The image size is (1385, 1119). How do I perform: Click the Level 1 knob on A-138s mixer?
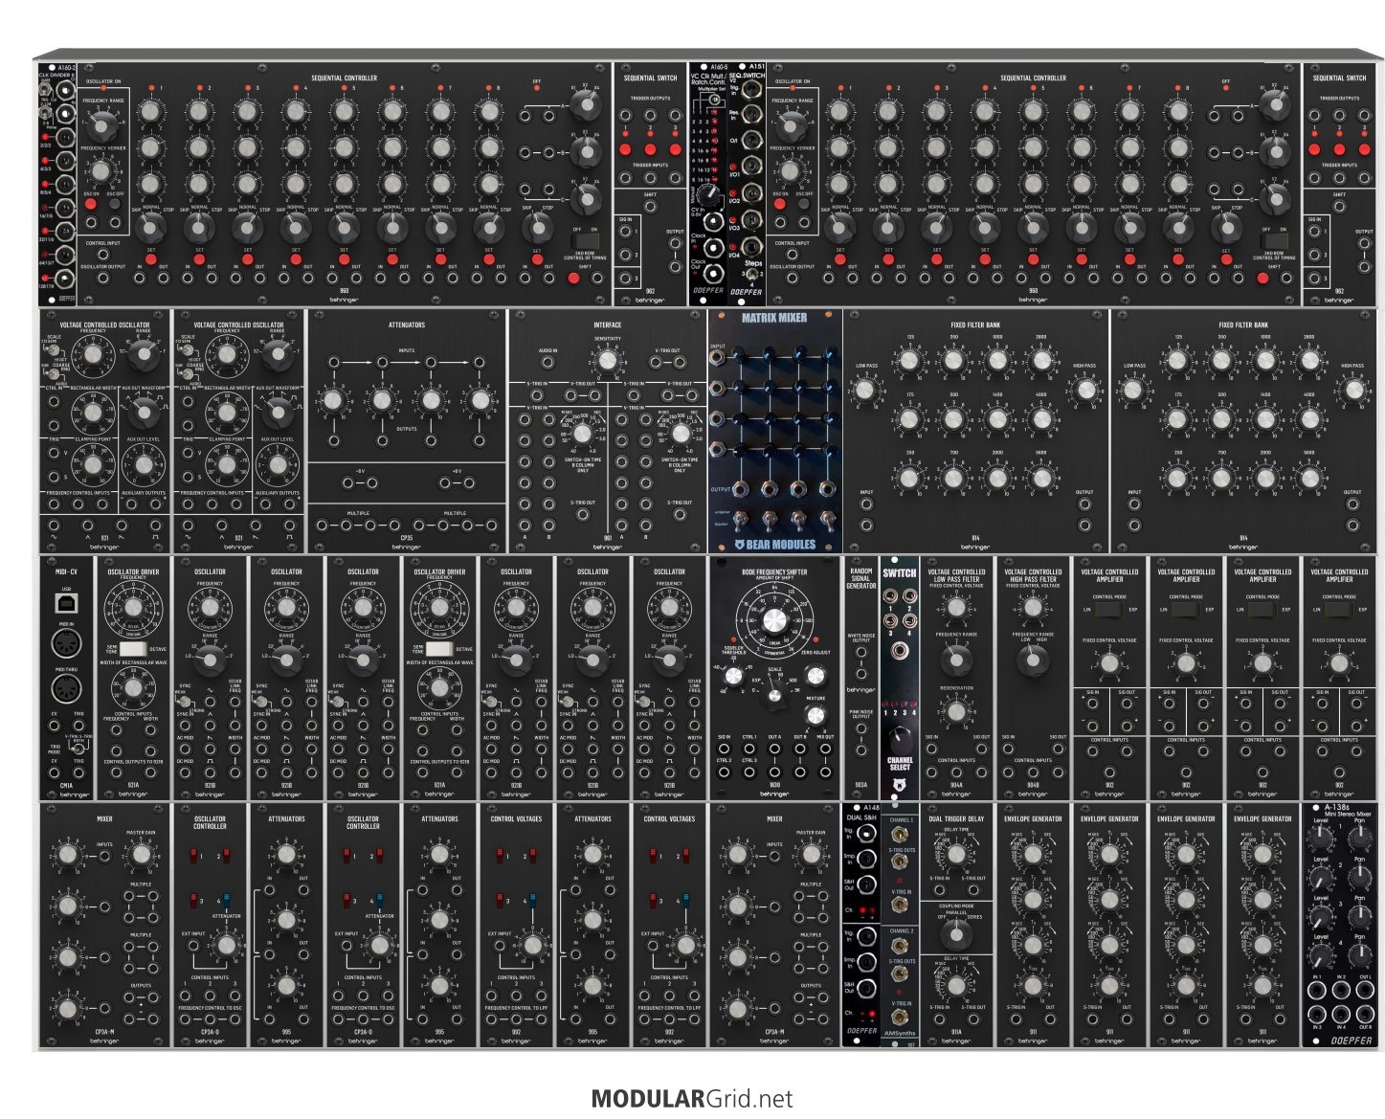point(1321,838)
